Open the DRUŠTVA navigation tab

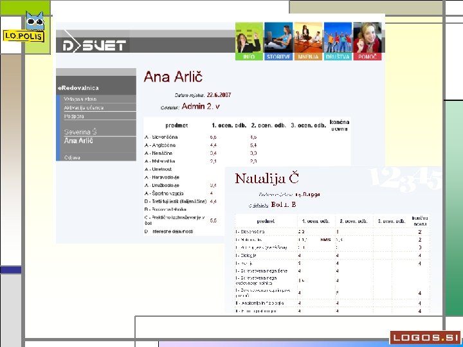[338, 57]
